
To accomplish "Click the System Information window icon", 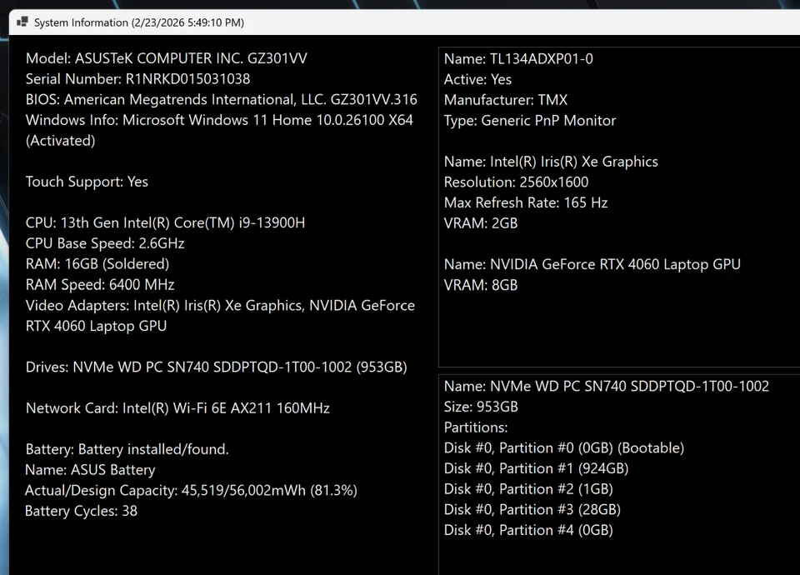I will coord(22,22).
